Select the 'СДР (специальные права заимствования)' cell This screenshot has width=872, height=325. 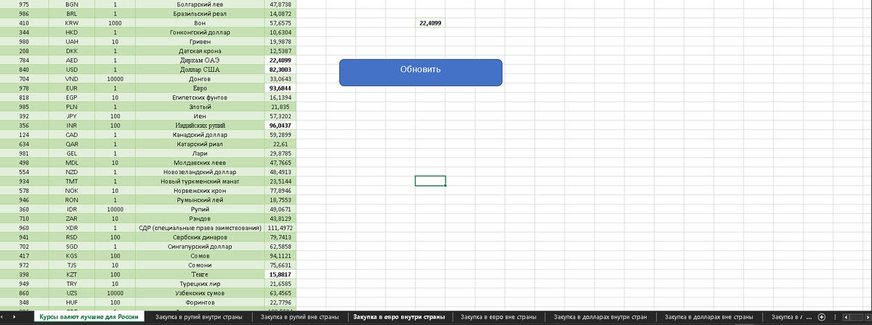point(200,228)
